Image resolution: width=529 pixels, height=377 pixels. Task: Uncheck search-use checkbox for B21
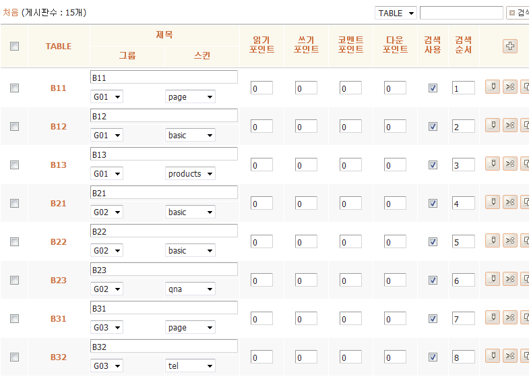433,203
